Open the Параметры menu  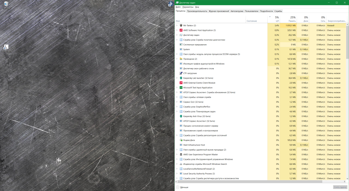coord(188,7)
